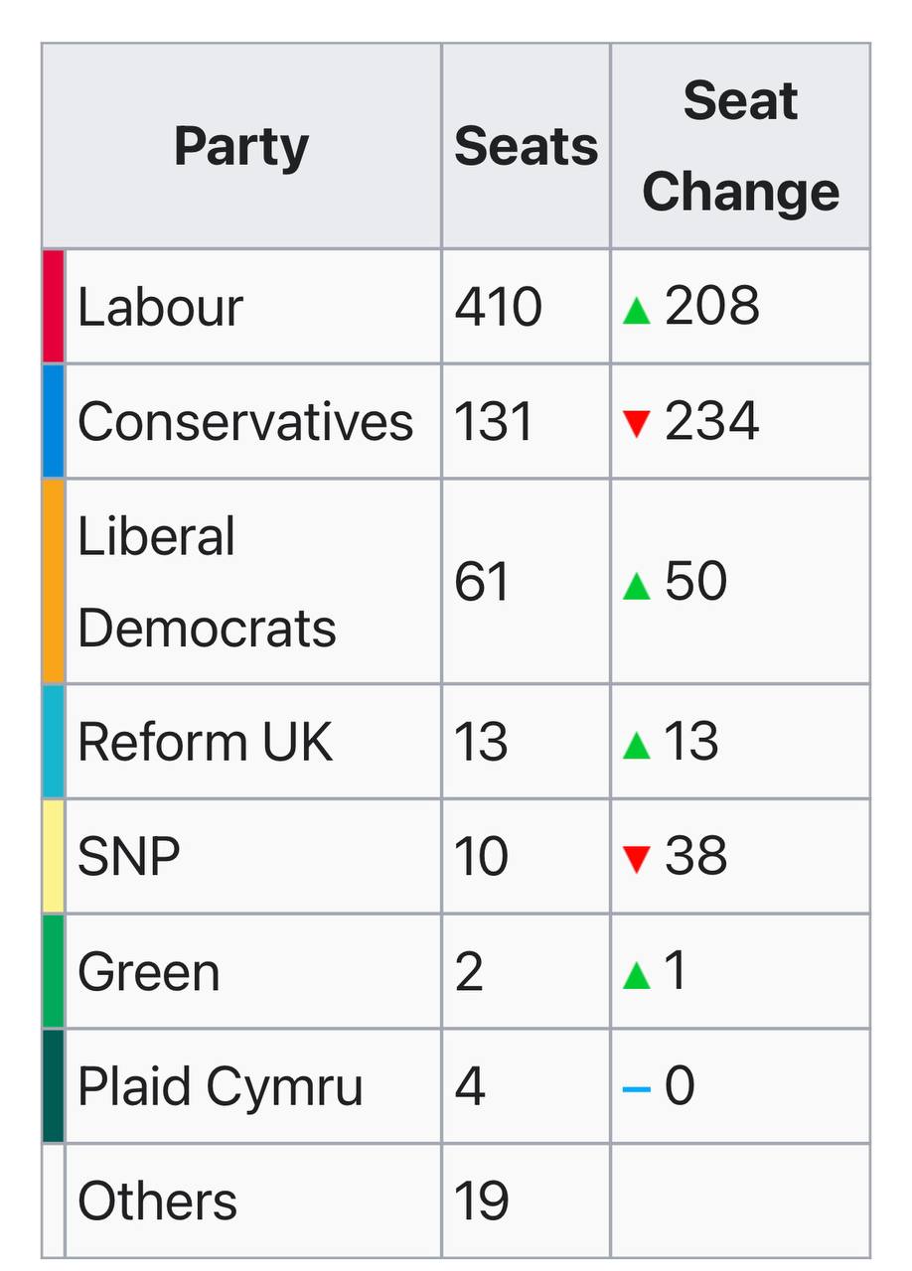Click the Party column header
This screenshot has width=912, height=1271.
click(241, 146)
